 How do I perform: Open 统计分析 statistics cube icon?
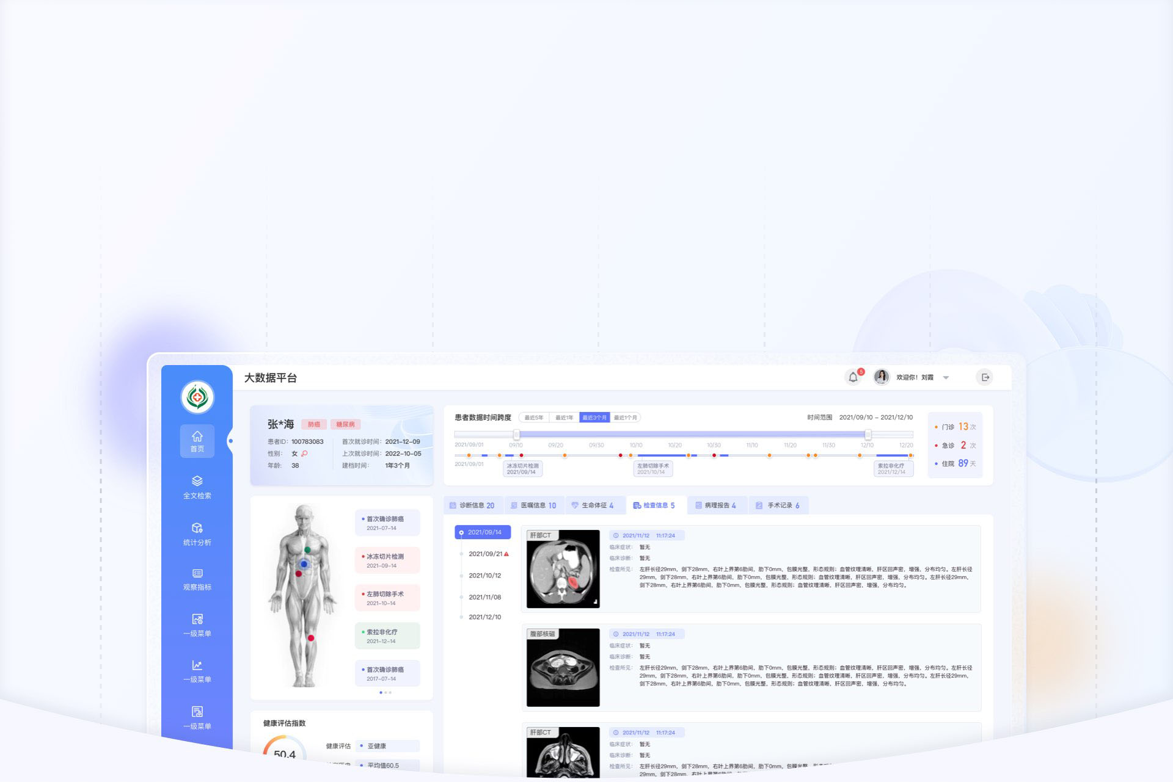click(x=197, y=529)
